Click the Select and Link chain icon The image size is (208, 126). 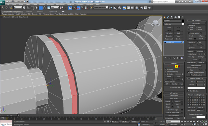(3, 8)
